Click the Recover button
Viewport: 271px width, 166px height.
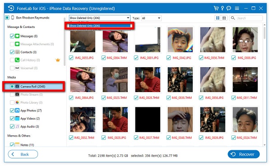point(243,154)
